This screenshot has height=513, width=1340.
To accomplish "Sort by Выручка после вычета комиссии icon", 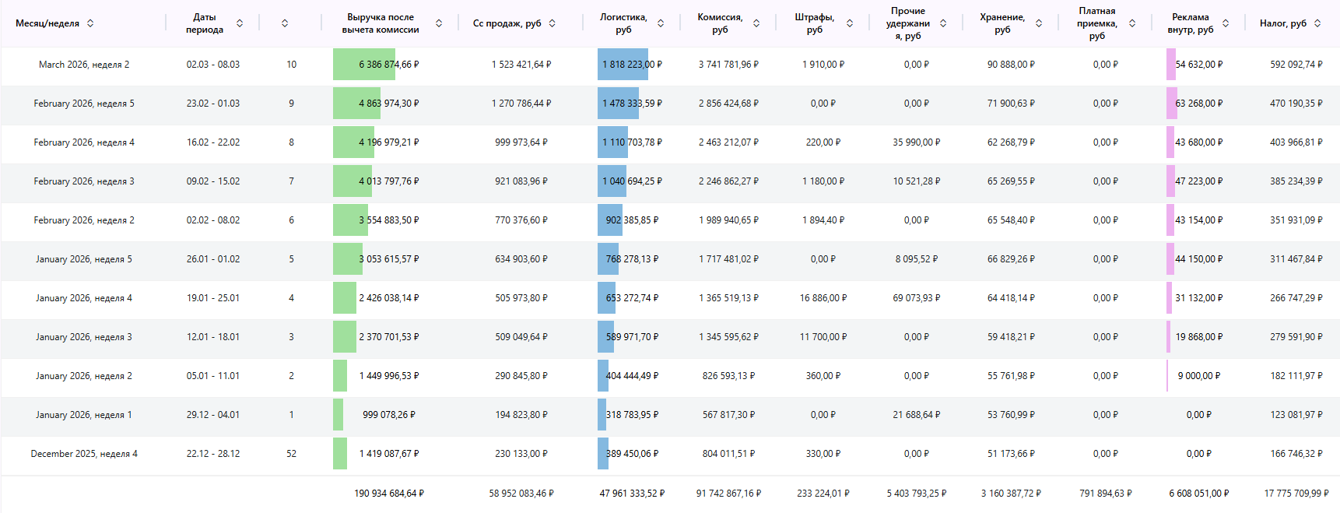I will pos(439,23).
